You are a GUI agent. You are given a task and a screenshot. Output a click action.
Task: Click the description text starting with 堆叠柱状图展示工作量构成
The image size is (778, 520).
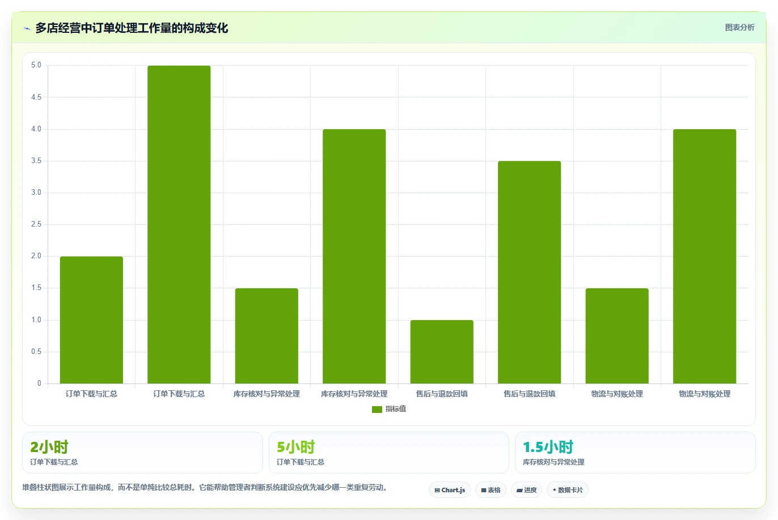(x=205, y=487)
